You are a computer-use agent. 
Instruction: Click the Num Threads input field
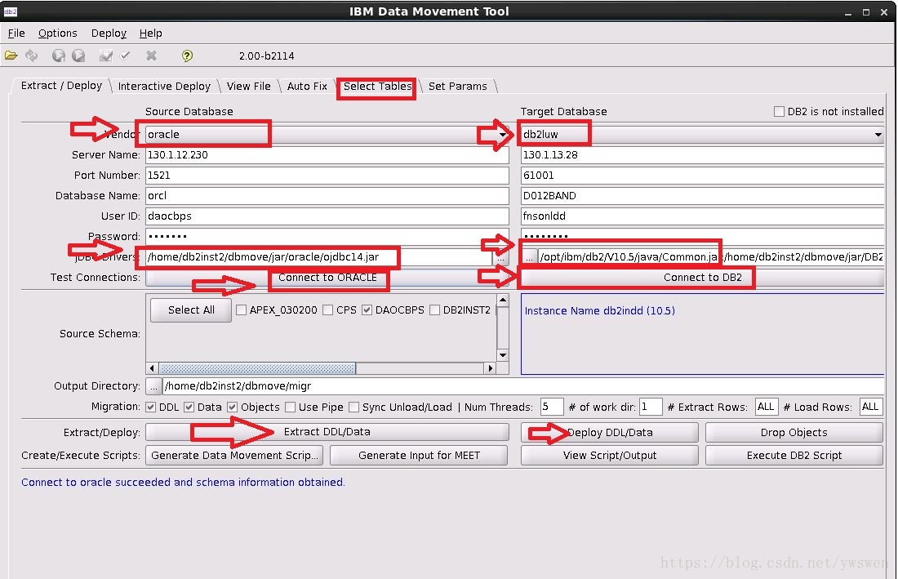(552, 407)
